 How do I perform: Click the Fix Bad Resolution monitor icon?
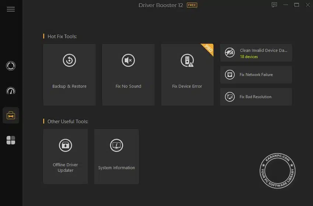pos(230,97)
